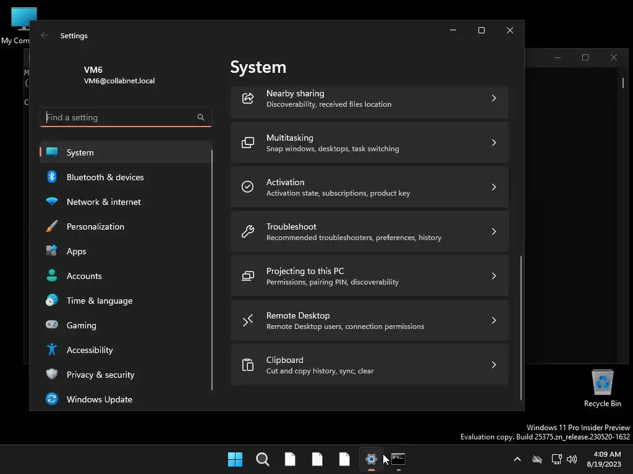Click the Windows Update sync icon
Viewport: 633px width, 474px height.
coord(52,399)
